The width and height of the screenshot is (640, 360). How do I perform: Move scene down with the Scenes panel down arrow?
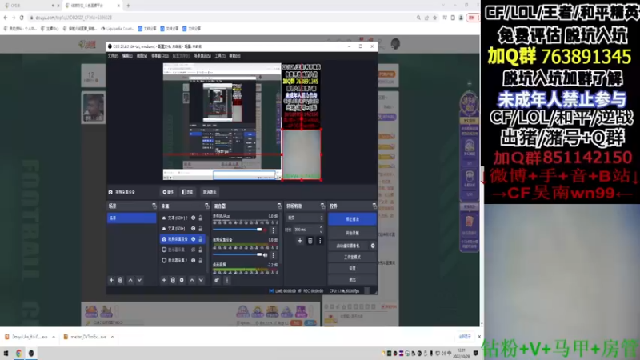(x=139, y=281)
